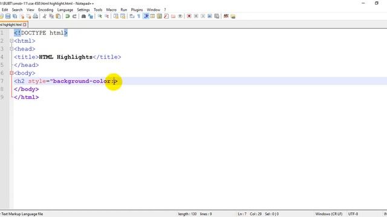This screenshot has width=387, height=217.
Task: Click the DOCTYPE html text on line 1
Action: [x=42, y=33]
